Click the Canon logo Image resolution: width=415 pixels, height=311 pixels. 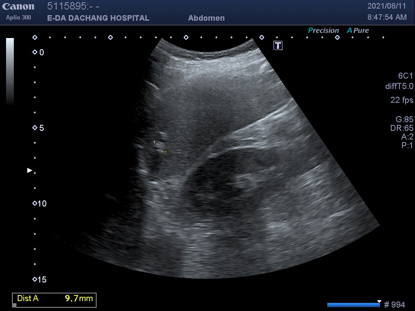(x=18, y=6)
